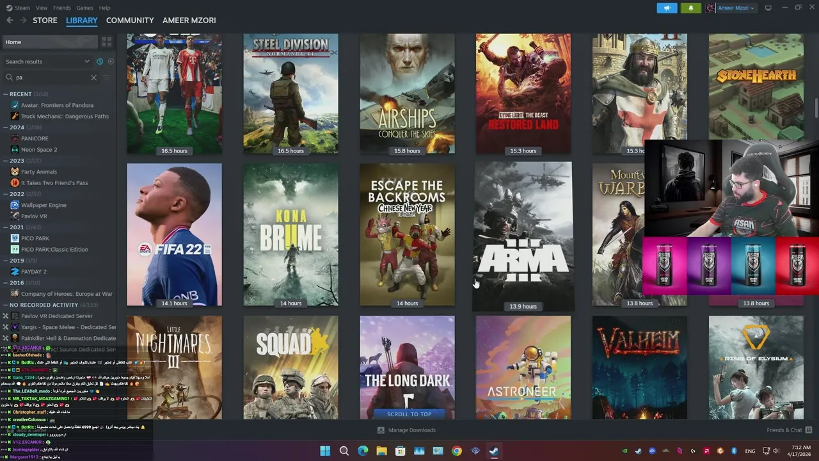Open the AMEER MZORI profile tab
This screenshot has height=461, width=819.
[189, 20]
